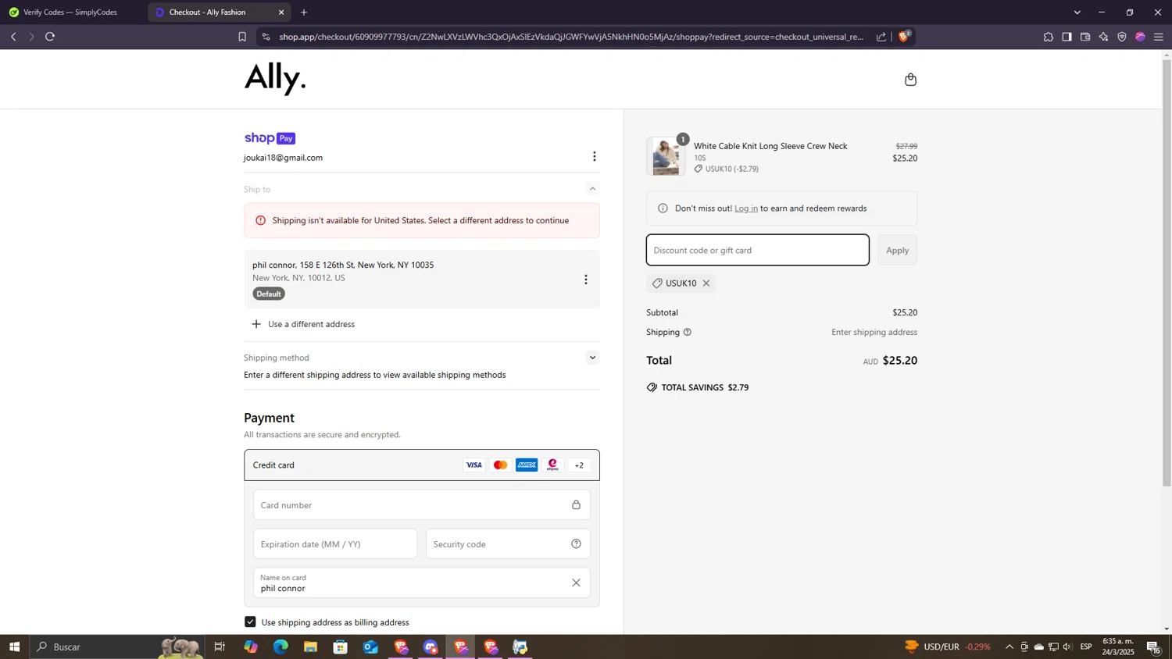Focus the Expiration date field
Image resolution: width=1172 pixels, height=659 pixels.
[335, 544]
